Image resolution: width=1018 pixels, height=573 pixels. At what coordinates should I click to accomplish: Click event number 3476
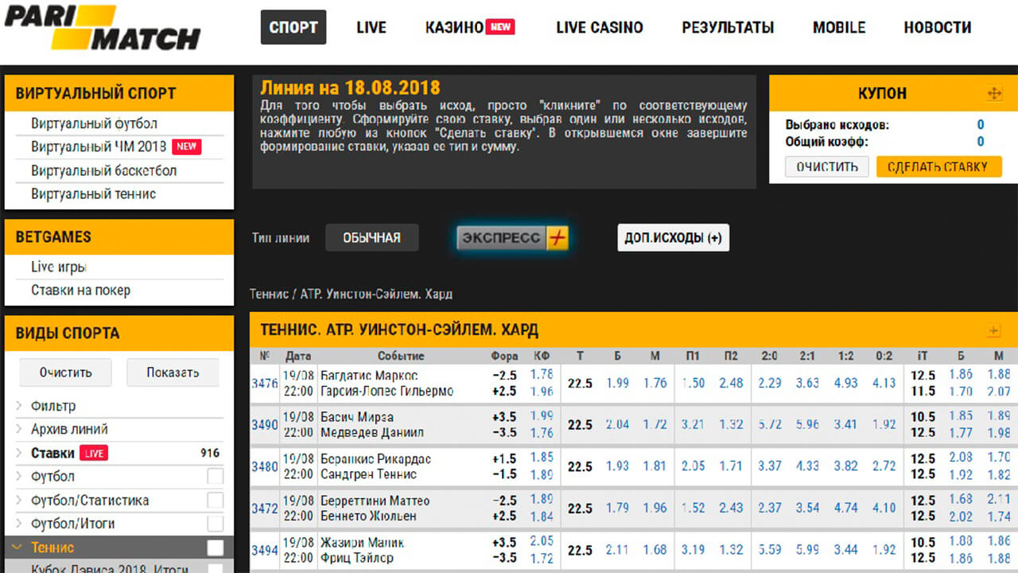(265, 384)
